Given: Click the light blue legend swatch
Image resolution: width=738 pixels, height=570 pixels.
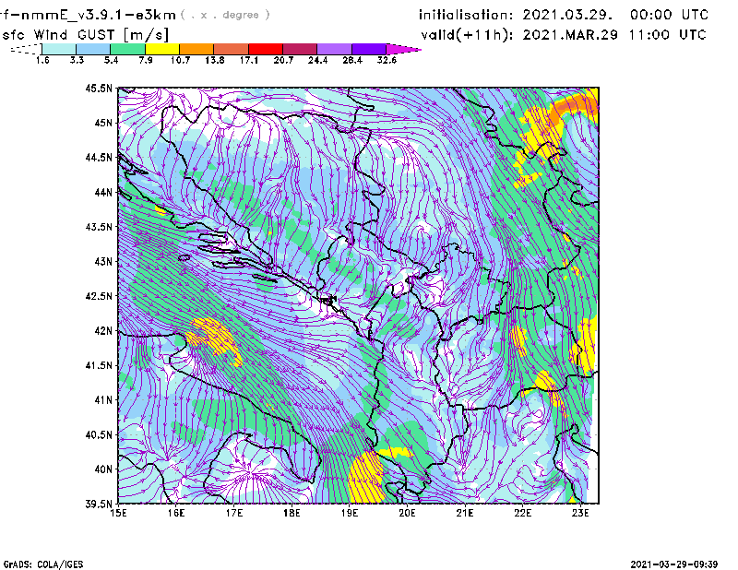Looking at the screenshot, I should 93,49.
